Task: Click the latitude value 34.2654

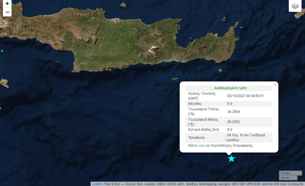Action: (234, 112)
